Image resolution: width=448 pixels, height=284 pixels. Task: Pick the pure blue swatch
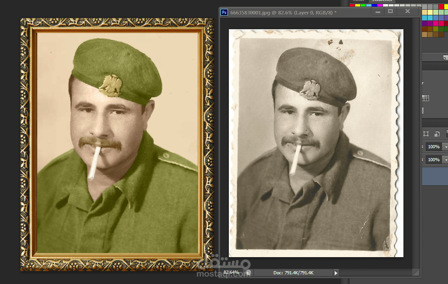click(x=374, y=6)
